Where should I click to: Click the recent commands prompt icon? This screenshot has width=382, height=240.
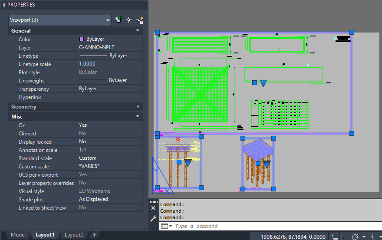(x=166, y=226)
